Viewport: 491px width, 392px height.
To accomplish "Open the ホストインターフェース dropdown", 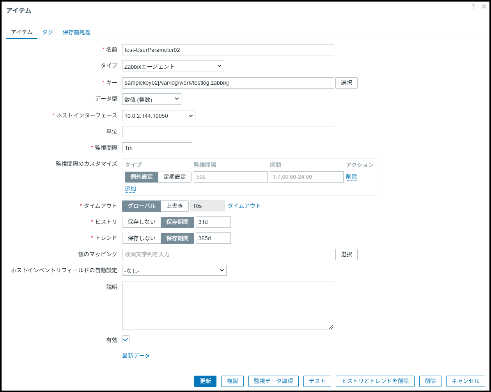I will pos(158,115).
